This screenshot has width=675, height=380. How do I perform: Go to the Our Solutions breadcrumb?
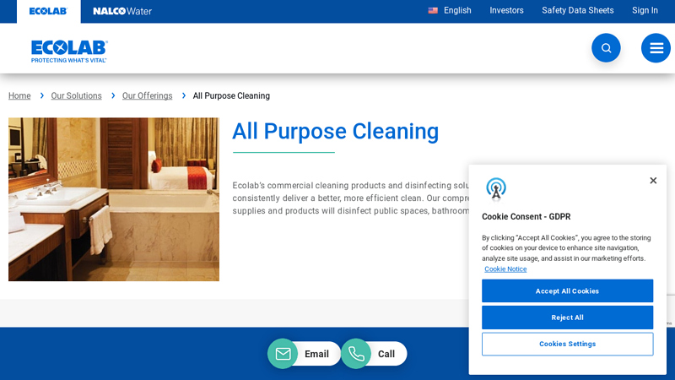pyautogui.click(x=76, y=95)
